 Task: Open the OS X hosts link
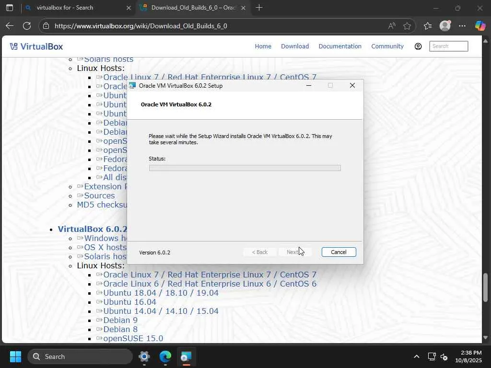(x=105, y=247)
